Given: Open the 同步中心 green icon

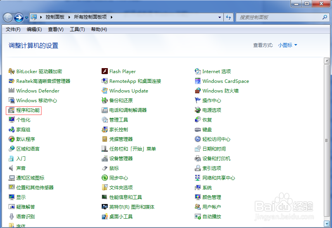Looking at the screenshot, I should click(105, 178).
